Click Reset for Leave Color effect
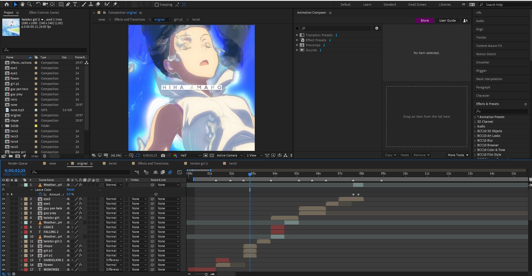The height and width of the screenshot is (276, 532). coord(71,190)
